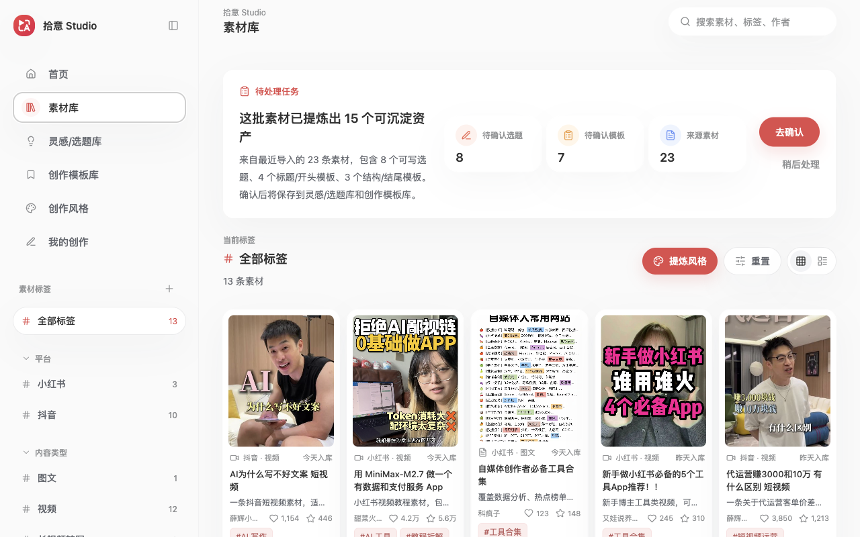Click the pencil icon for 我的创作
This screenshot has width=860, height=537.
(31, 242)
